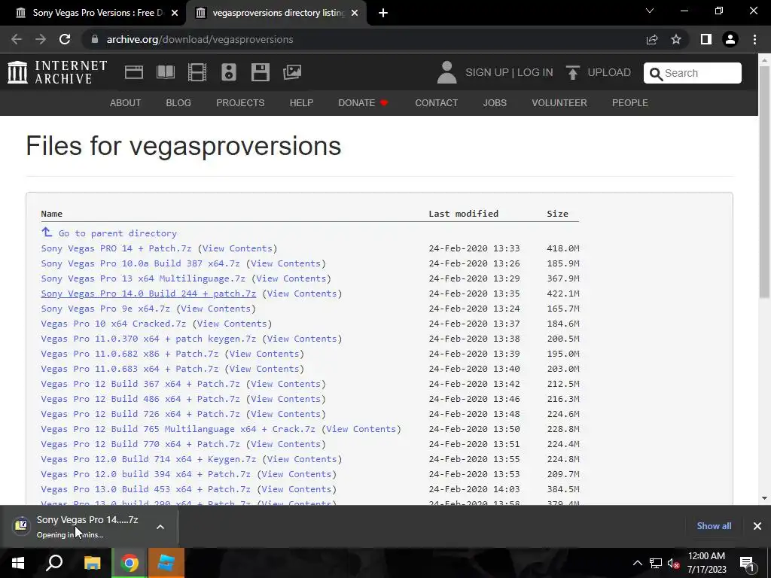The height and width of the screenshot is (578, 771).
Task: Open the Chrome profile avatar
Action: point(730,39)
